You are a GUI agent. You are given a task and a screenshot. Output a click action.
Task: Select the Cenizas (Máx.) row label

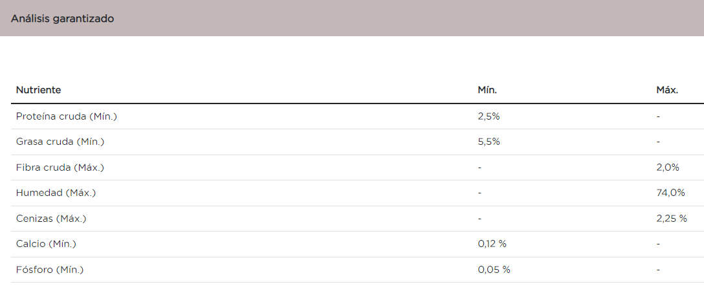click(x=51, y=219)
